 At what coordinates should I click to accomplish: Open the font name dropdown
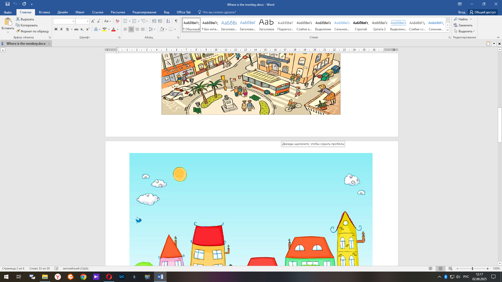(73, 21)
